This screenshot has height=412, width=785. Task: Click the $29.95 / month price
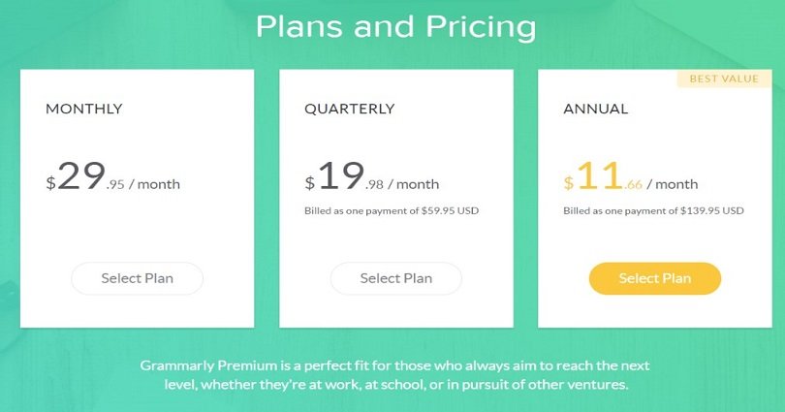pyautogui.click(x=112, y=176)
